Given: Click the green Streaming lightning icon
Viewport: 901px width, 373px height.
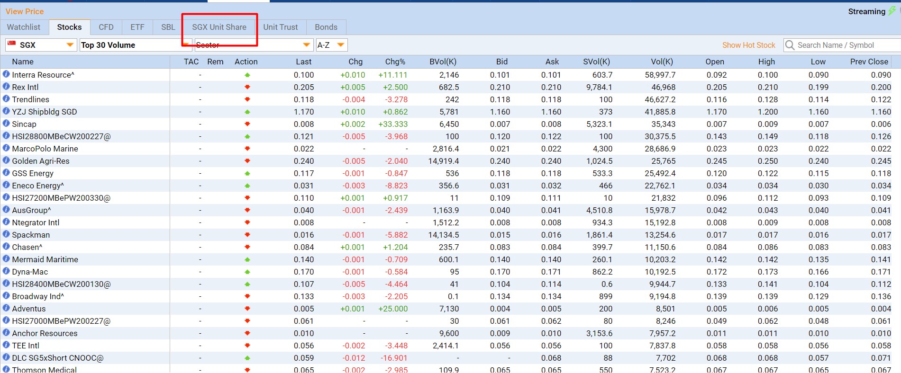Looking at the screenshot, I should [x=892, y=11].
